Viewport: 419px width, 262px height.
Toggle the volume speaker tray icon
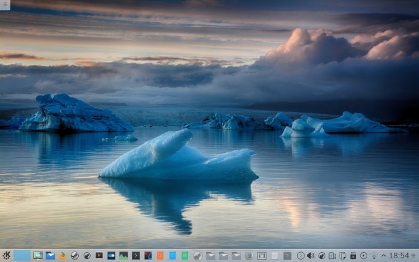click(311, 255)
